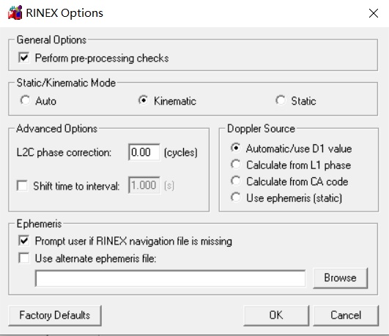389x336 pixels.
Task: Select Calculate from CA code option
Action: pos(235,181)
